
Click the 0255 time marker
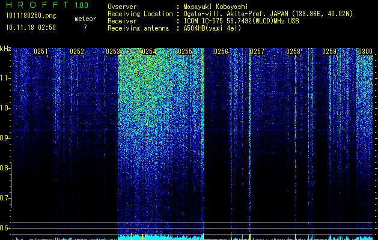(185, 52)
